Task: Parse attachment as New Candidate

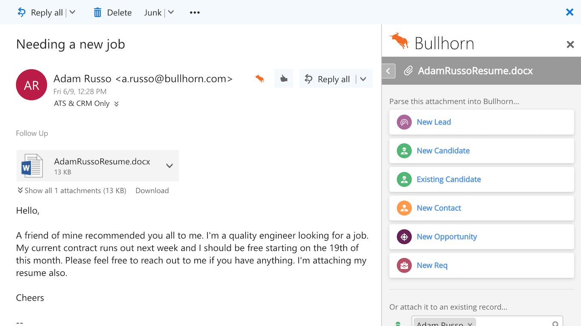Action: 481,151
